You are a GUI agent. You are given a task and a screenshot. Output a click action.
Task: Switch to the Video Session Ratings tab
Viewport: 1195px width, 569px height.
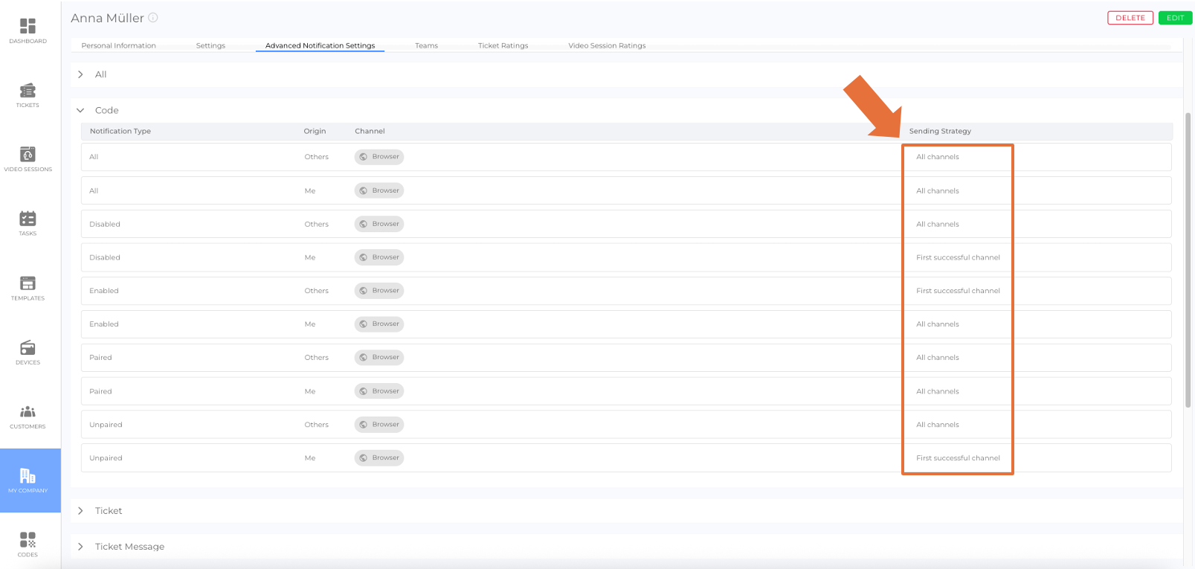[607, 45]
